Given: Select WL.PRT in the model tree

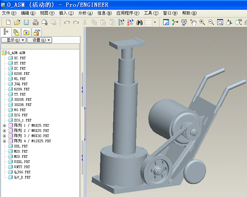Looking at the screenshot, I should click(x=20, y=79).
